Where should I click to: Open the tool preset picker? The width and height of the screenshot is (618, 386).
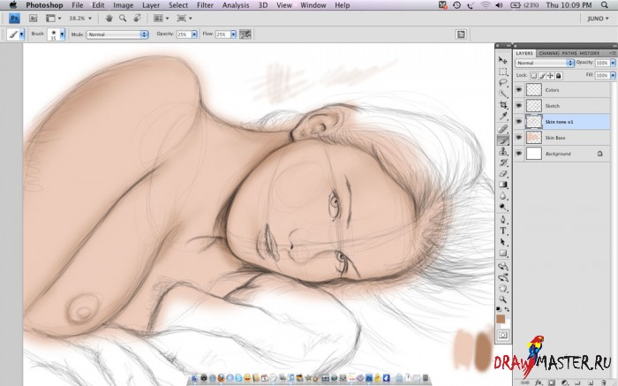[22, 34]
